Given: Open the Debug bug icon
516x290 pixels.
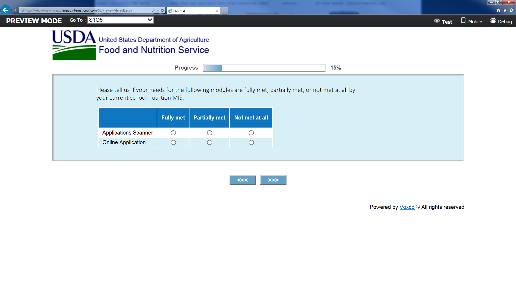Looking at the screenshot, I should click(x=493, y=21).
